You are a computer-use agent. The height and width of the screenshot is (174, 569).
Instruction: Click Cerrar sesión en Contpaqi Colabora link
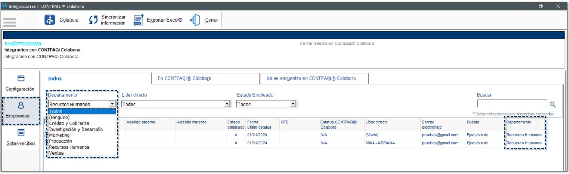click(x=337, y=44)
